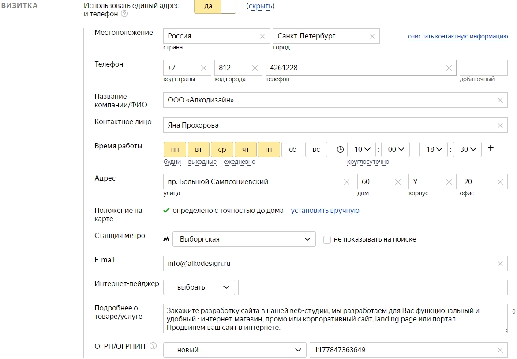Screen dimensions: 517x359
Task: Select the 'будни' weekdays preset
Action: (x=172, y=162)
